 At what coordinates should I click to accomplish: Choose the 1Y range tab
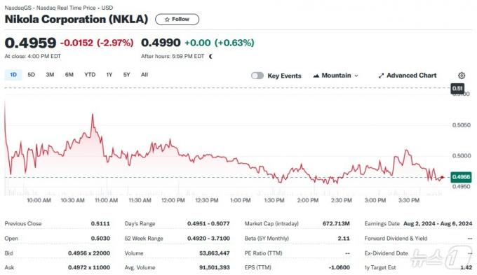click(x=109, y=75)
